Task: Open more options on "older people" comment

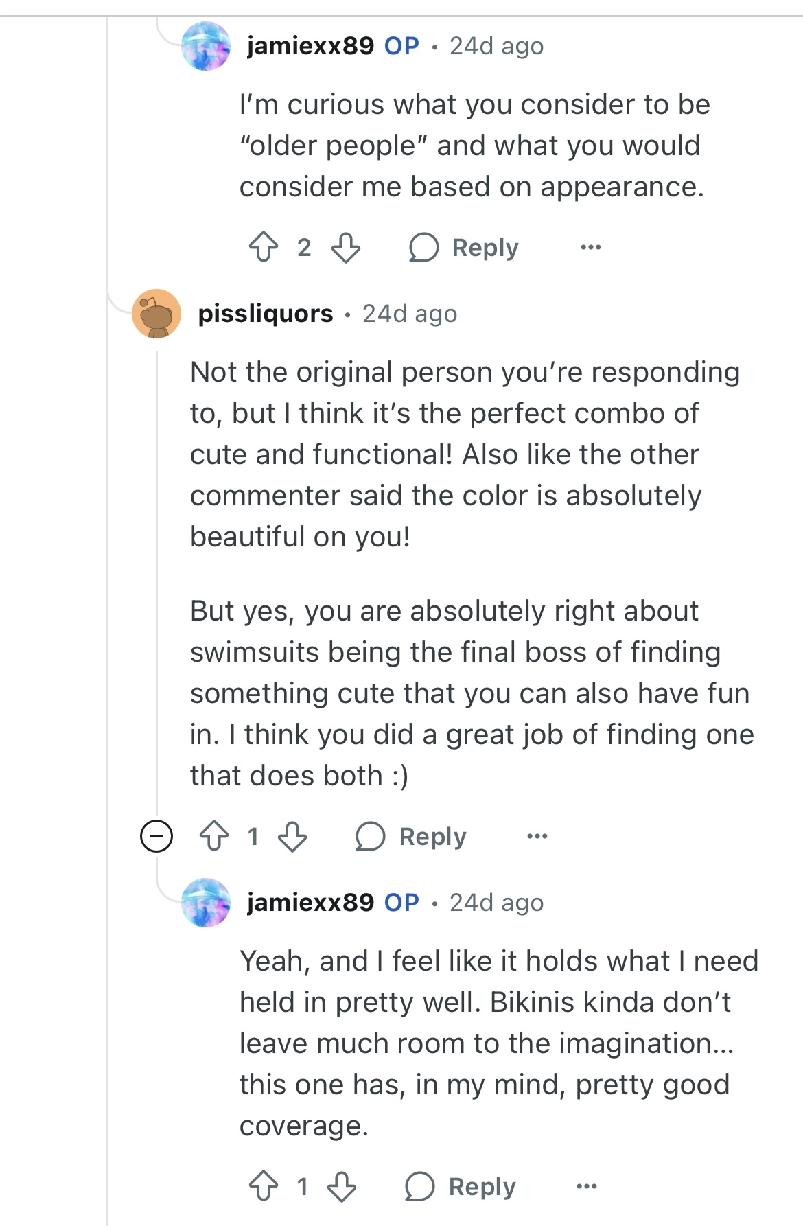Action: 590,247
